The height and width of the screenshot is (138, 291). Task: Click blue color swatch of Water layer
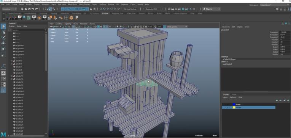point(234,105)
